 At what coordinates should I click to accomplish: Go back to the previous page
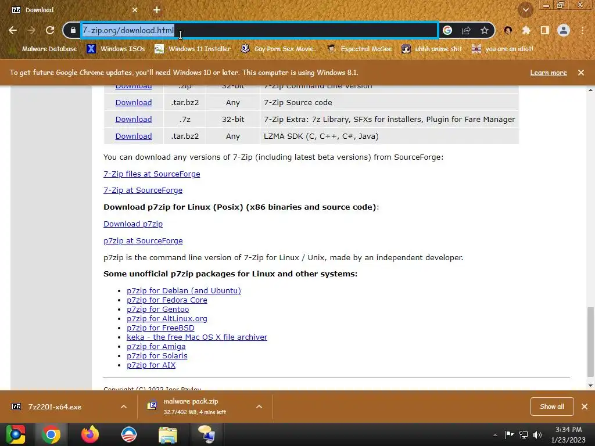pos(13,30)
